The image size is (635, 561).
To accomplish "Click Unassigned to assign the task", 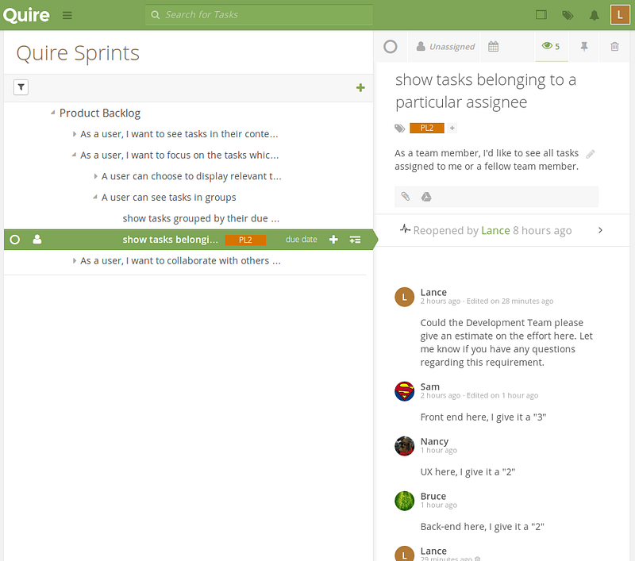I will (445, 47).
